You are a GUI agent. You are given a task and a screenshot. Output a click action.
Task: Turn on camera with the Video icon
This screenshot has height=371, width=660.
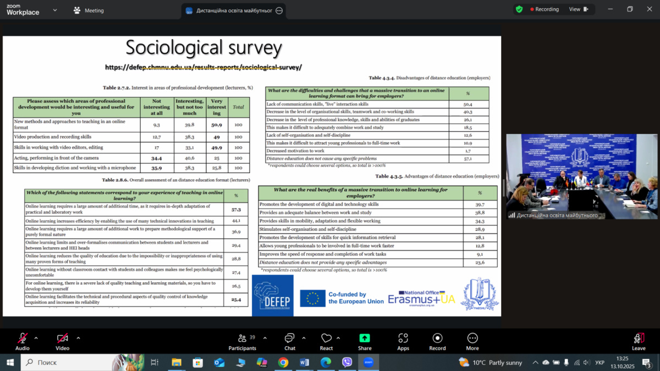pos(62,339)
